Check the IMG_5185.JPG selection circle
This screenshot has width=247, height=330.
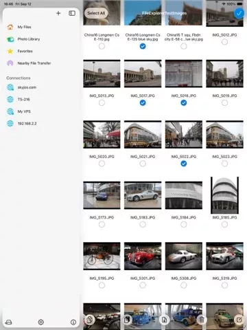point(224,225)
